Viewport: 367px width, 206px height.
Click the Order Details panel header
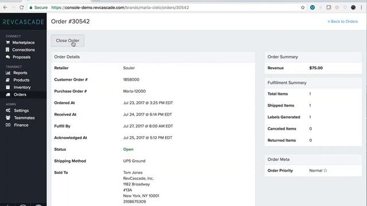(153, 57)
